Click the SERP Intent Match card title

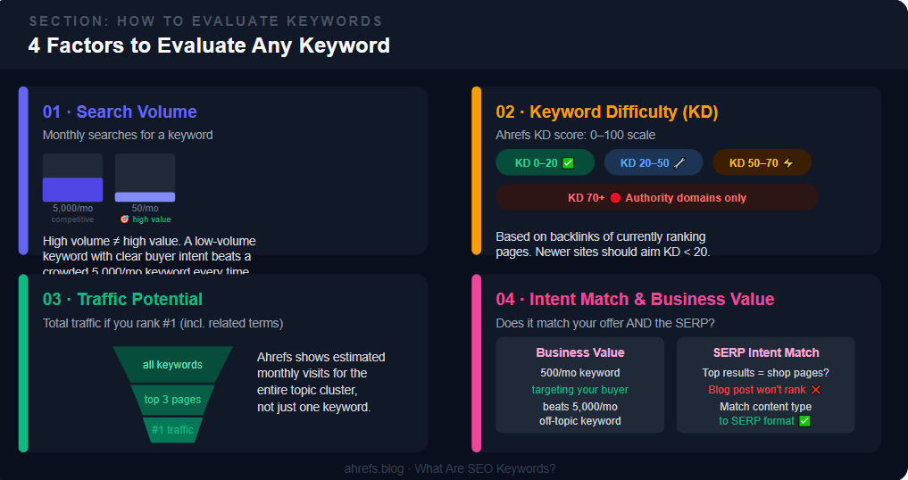tap(766, 352)
